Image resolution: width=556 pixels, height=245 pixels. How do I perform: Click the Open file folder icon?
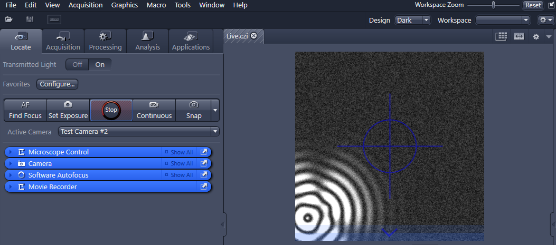point(9,19)
